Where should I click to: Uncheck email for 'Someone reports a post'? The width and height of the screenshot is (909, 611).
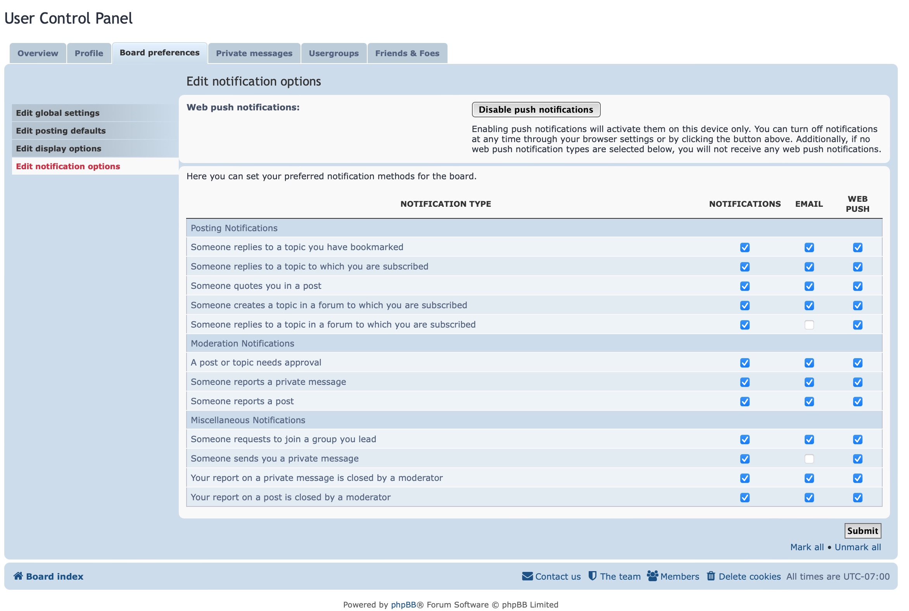click(809, 401)
